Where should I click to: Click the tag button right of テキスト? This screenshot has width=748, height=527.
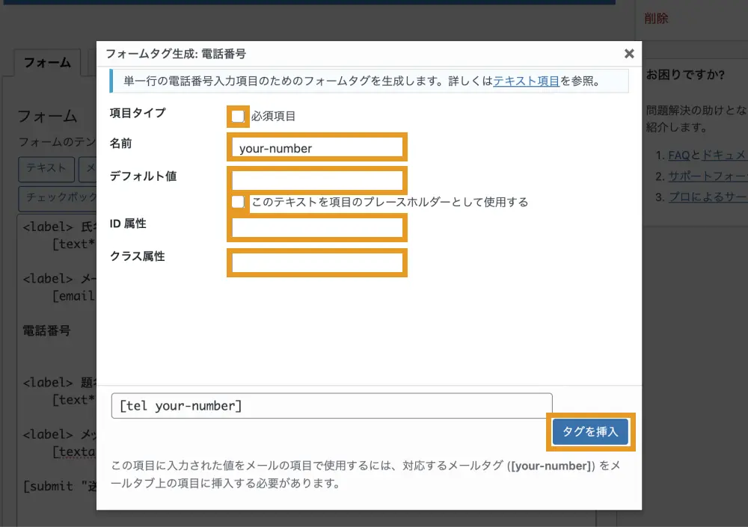(x=87, y=168)
